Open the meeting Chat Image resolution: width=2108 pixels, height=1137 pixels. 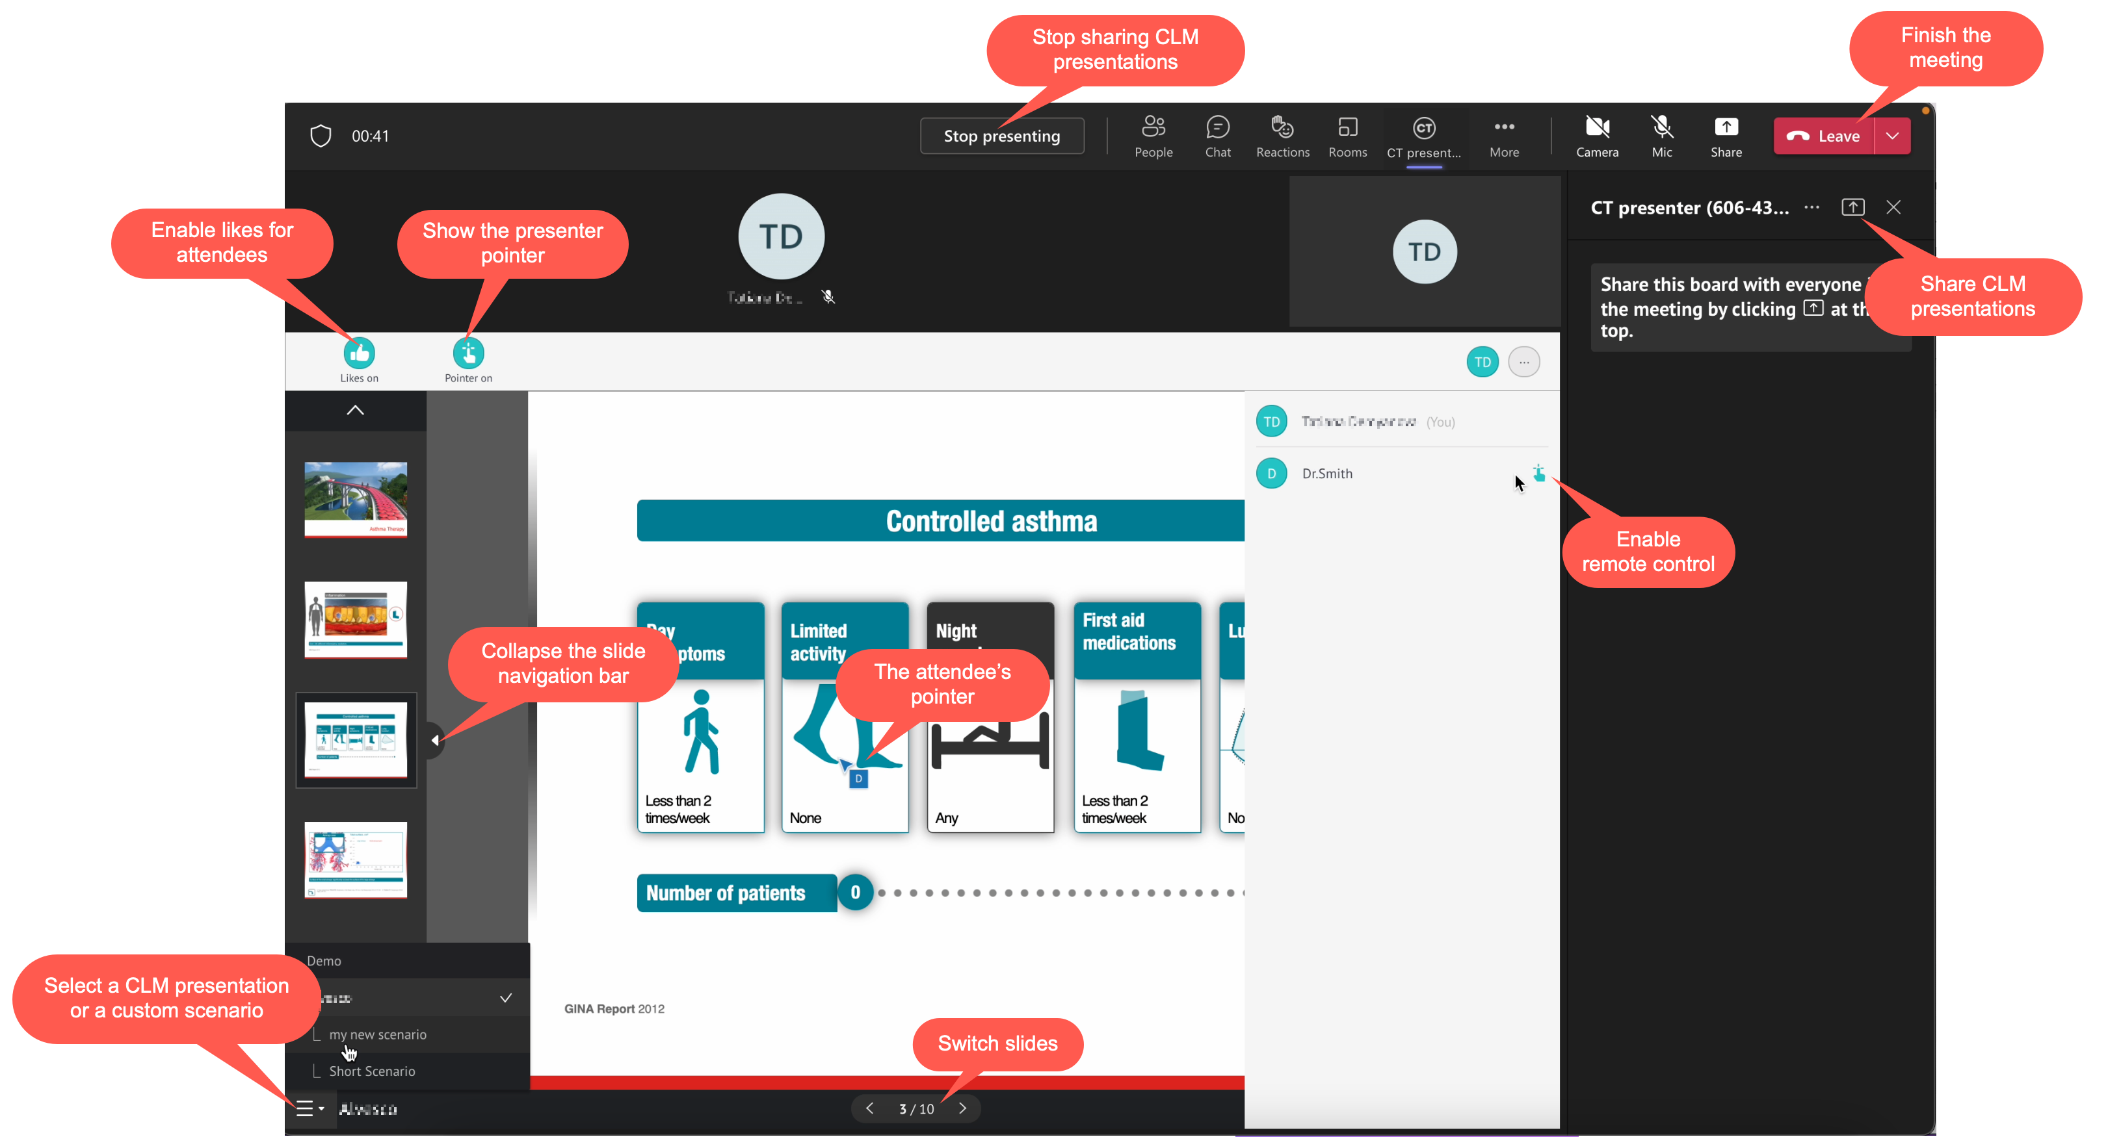(x=1218, y=135)
